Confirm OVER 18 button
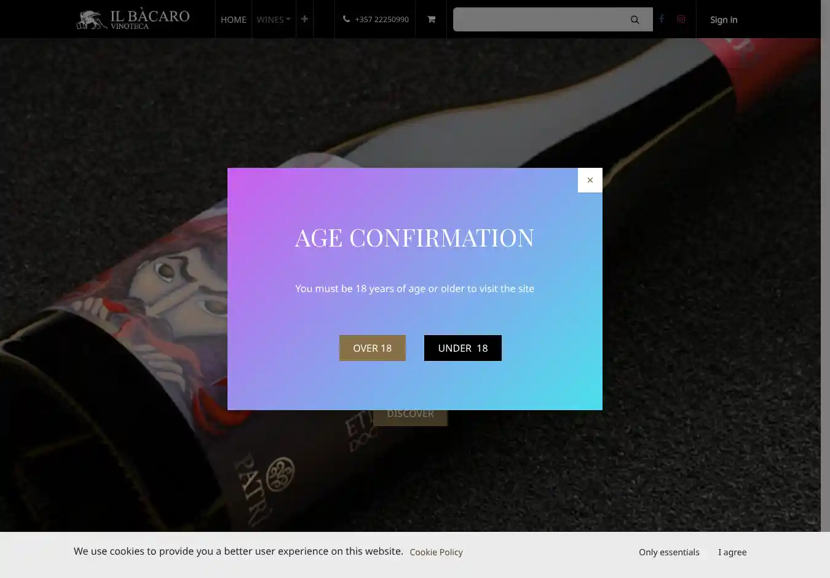This screenshot has height=578, width=830. point(373,348)
